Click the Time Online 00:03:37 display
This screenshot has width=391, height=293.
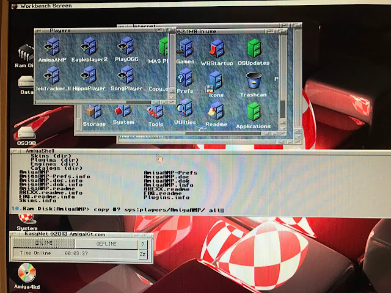tap(75, 254)
